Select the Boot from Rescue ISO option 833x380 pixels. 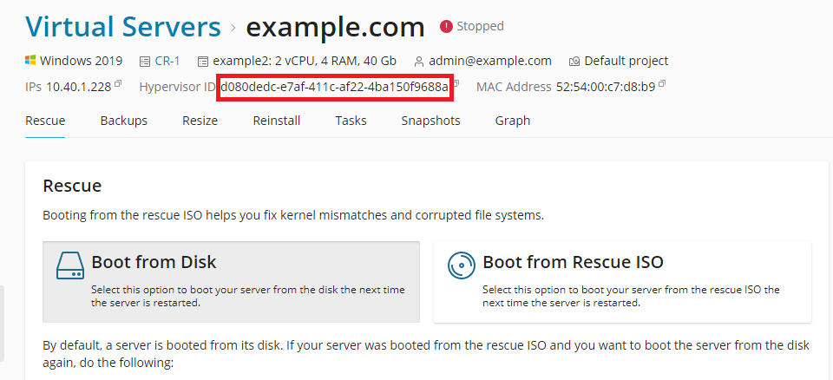[621, 282]
